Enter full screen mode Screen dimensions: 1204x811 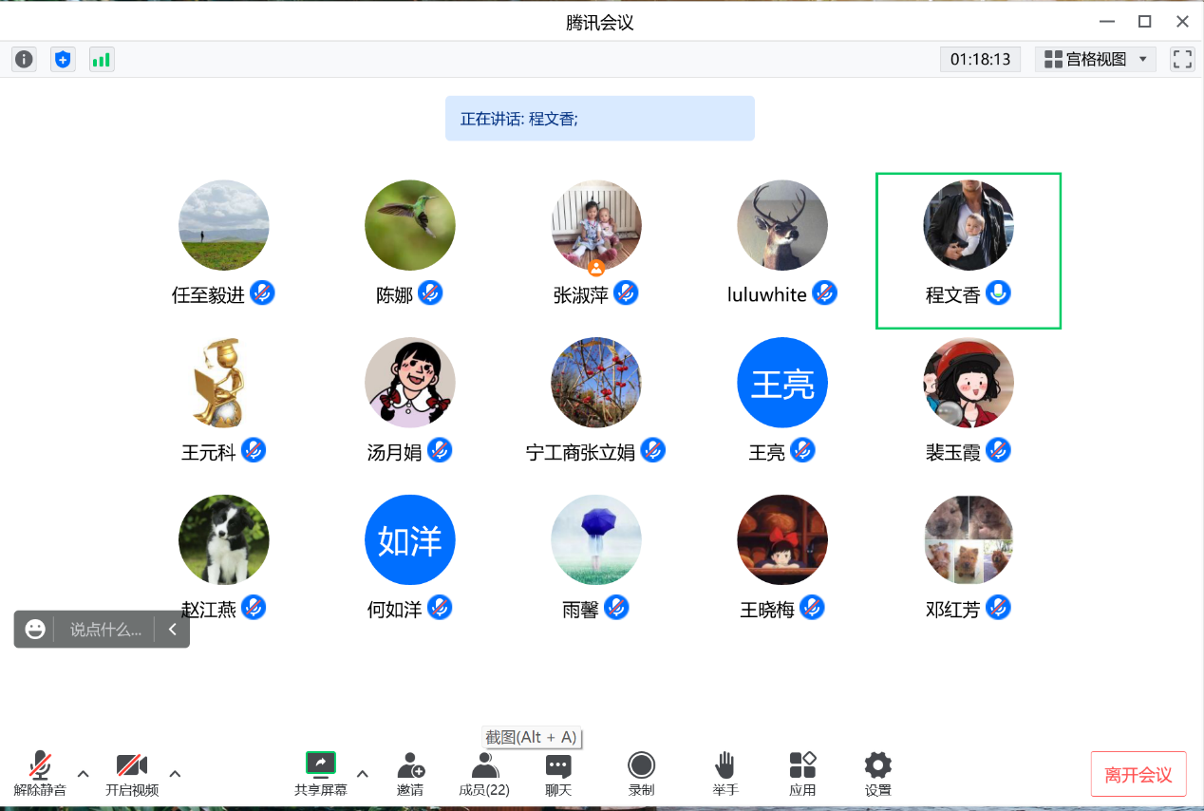[1182, 60]
